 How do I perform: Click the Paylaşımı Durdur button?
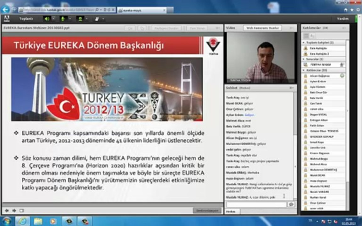pyautogui.click(x=167, y=28)
